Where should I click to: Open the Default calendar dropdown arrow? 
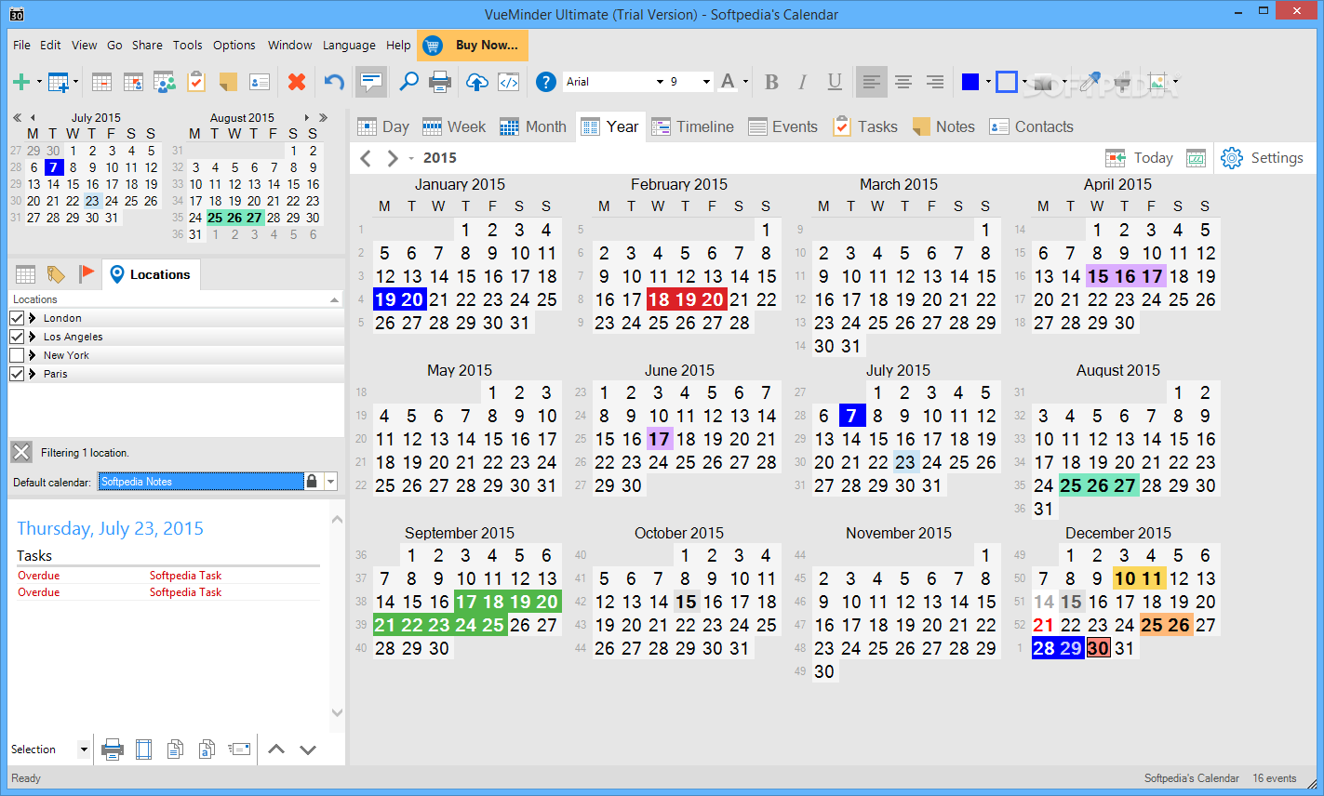click(x=330, y=482)
